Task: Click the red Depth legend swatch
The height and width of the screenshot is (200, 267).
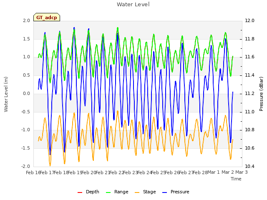Action: [80, 192]
